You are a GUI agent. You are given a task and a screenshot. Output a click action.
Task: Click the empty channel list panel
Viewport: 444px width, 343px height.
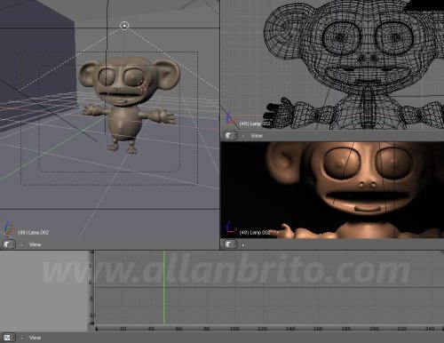click(44, 291)
